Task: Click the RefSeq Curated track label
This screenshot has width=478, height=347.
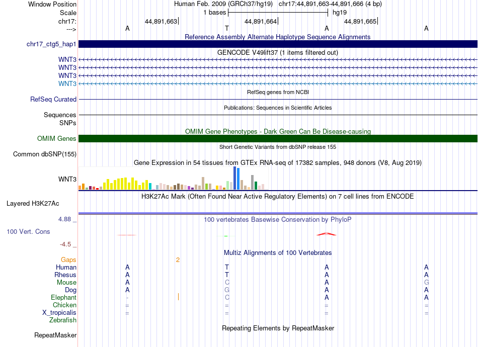Action: point(53,99)
